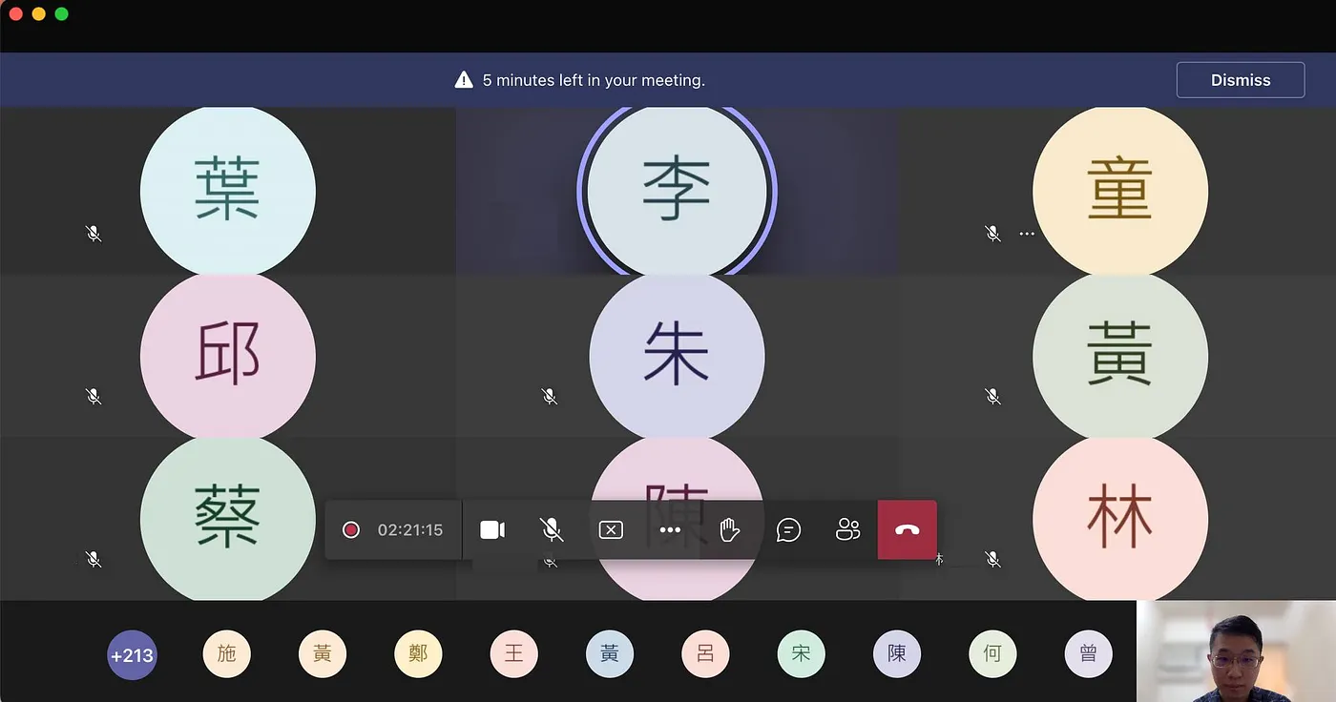Select the blue 黃 avatar in bottom strip
Screen dimensions: 1336x702
tap(610, 654)
